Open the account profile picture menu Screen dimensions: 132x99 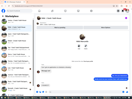(127, 11)
